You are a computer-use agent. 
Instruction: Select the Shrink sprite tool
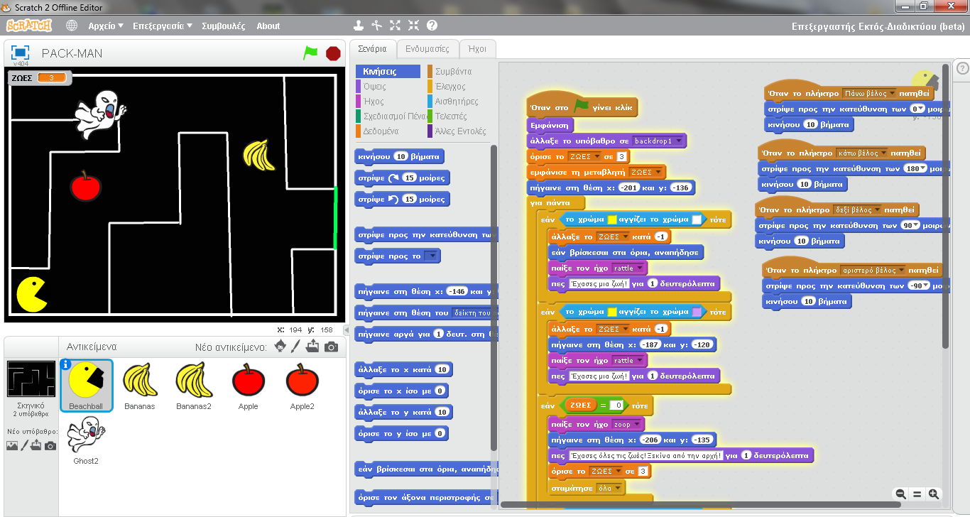click(x=413, y=26)
